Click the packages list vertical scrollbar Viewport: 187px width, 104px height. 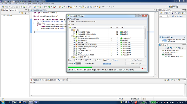pos(145,42)
